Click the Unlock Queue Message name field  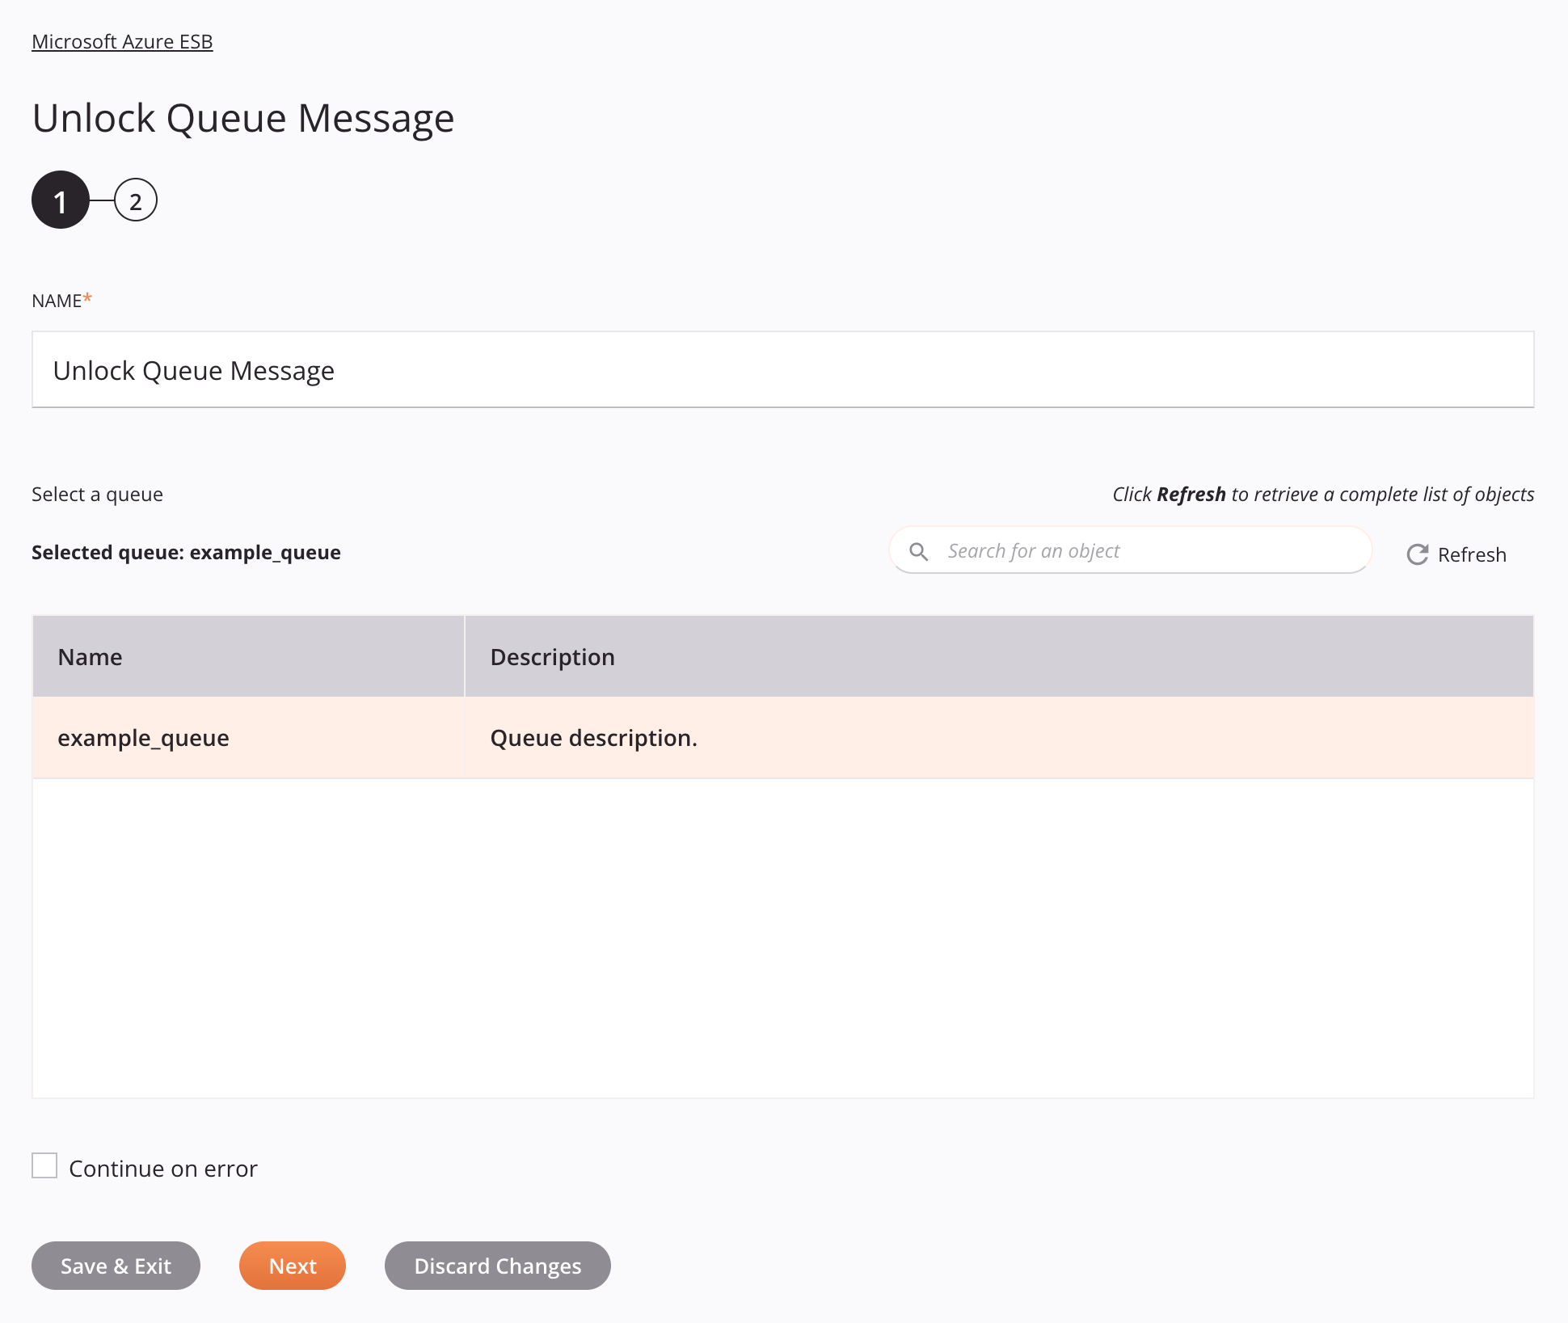[782, 369]
